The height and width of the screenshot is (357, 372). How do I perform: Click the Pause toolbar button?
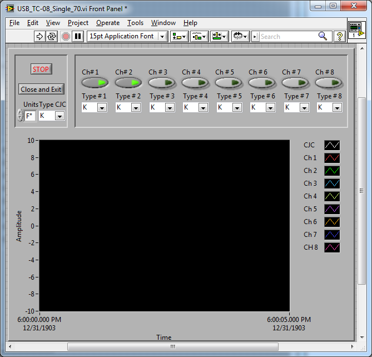(x=78, y=36)
